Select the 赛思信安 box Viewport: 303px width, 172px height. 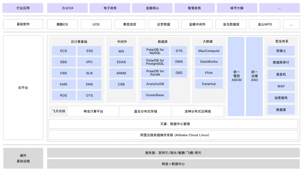(130, 24)
